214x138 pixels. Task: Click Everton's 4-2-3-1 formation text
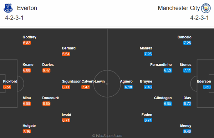click(14, 18)
